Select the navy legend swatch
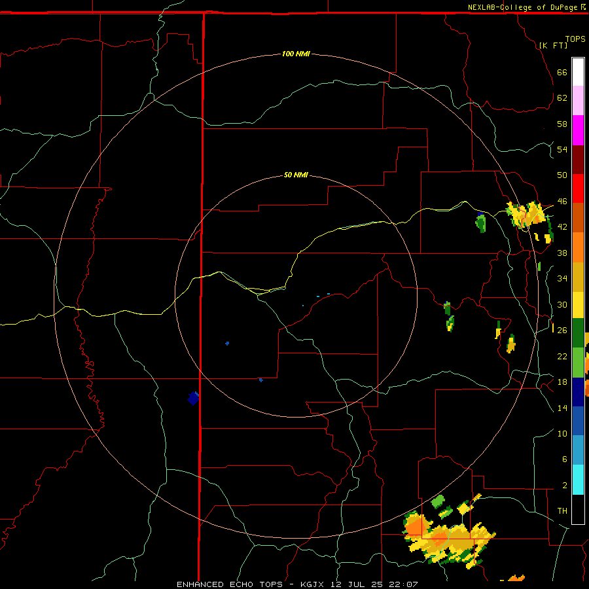589x589 pixels. tap(578, 392)
